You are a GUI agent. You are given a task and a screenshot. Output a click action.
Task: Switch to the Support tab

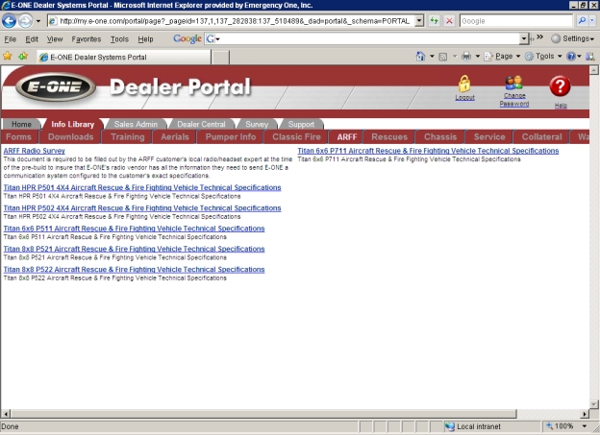[x=301, y=124]
